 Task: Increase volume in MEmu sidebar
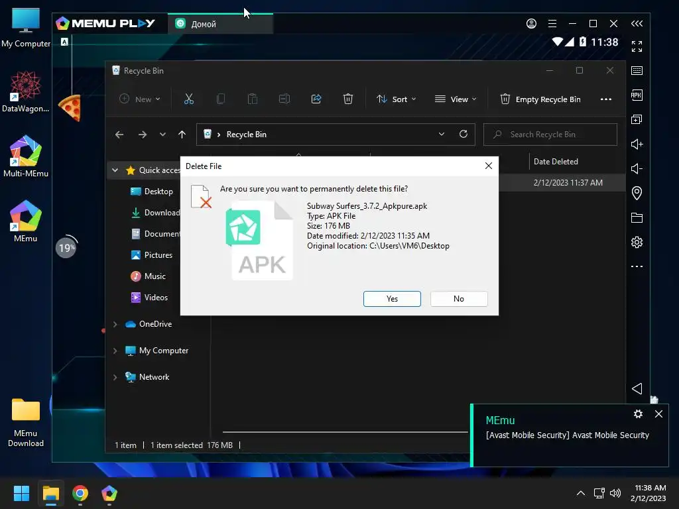pos(637,144)
